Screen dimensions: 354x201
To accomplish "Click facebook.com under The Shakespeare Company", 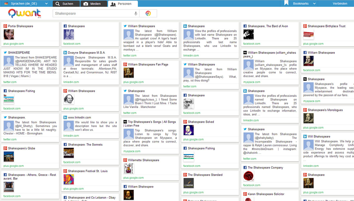I will click(x=252, y=185).
